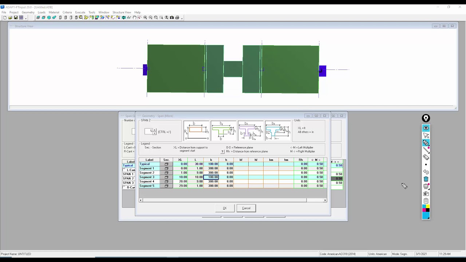Click the whiteboard easel icon on annotation palette
This screenshot has width=466, height=262.
tap(426, 186)
